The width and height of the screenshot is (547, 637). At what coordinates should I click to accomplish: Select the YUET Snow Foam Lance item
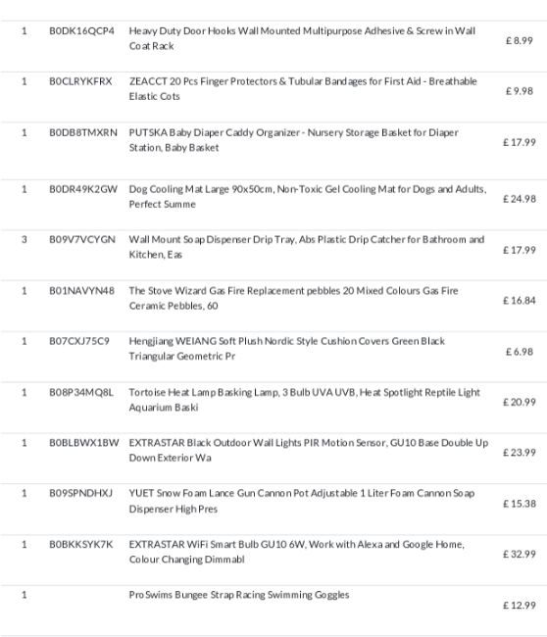[x=302, y=501]
